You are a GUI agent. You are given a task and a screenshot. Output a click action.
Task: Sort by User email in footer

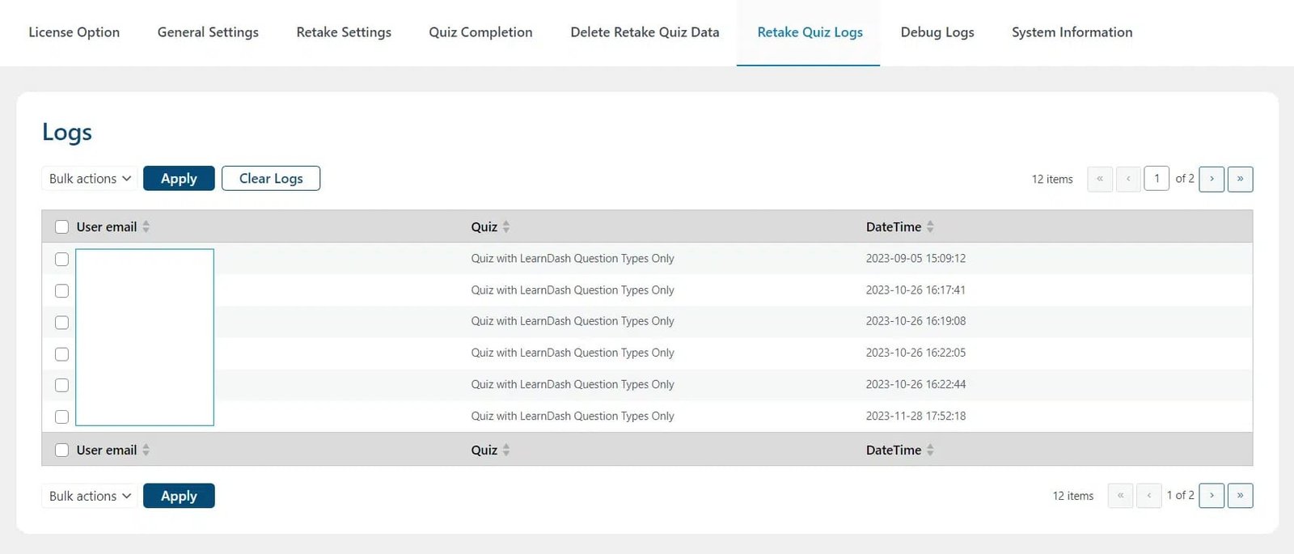tap(113, 450)
